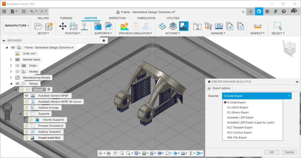The height and width of the screenshot is (158, 301).
Task: Activate the Setup2 radio indicator
Action: tap(49, 89)
